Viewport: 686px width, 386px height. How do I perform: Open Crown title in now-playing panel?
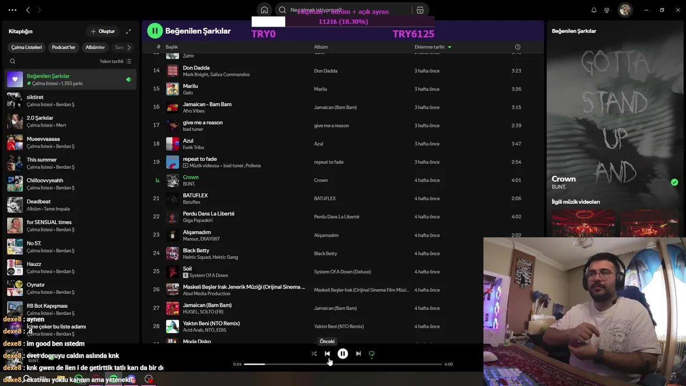tap(563, 179)
